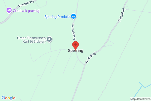The height and width of the screenshot is (101, 151).
Task: Click the upper Todbølvej road label
Action: [x=122, y=15]
